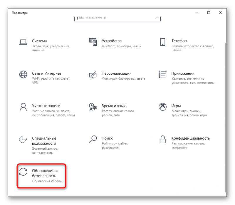Select the Сеть и Интернет title
This screenshot has height=205, width=235.
coord(47,74)
